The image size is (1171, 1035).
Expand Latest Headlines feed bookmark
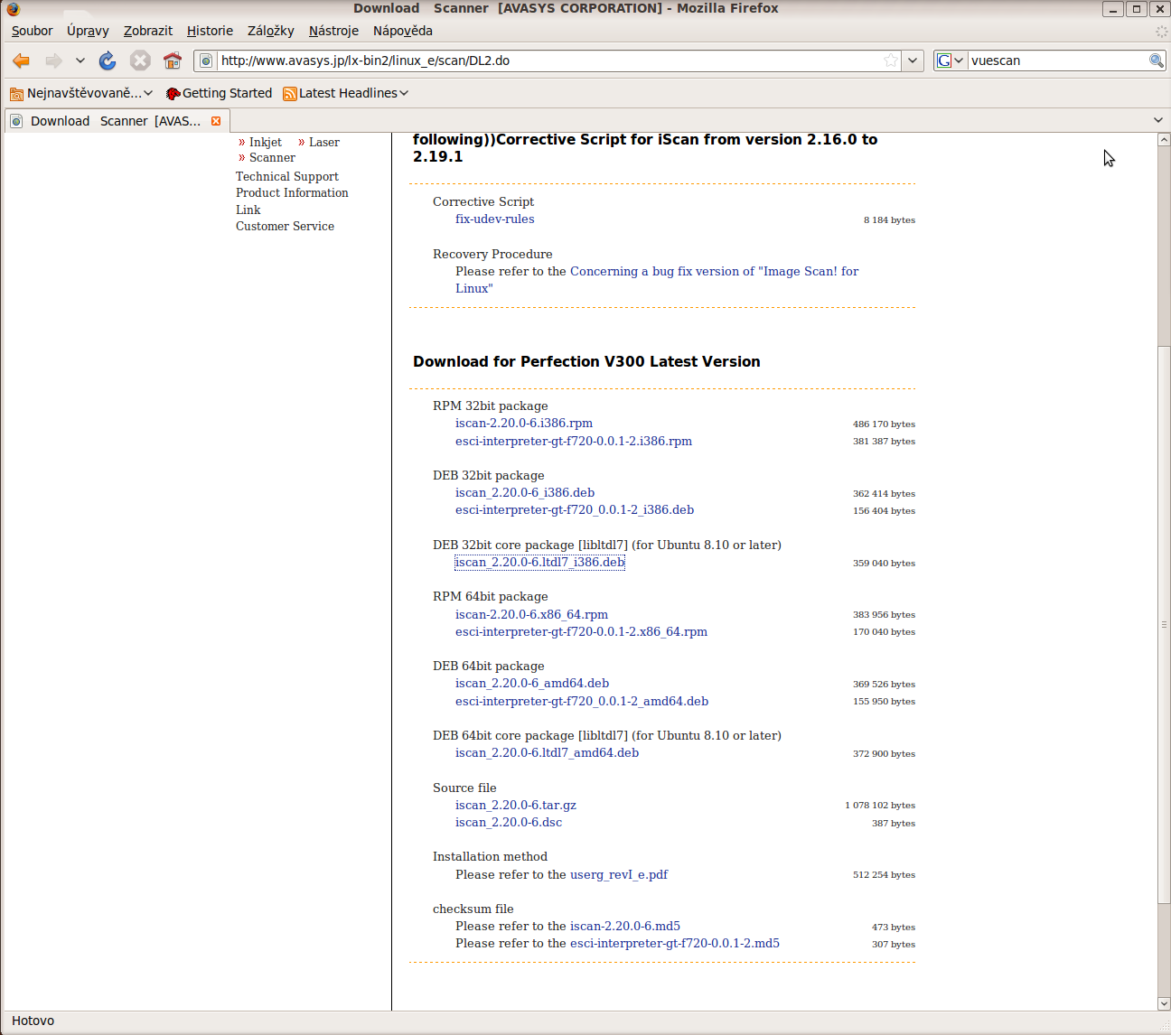tap(346, 93)
